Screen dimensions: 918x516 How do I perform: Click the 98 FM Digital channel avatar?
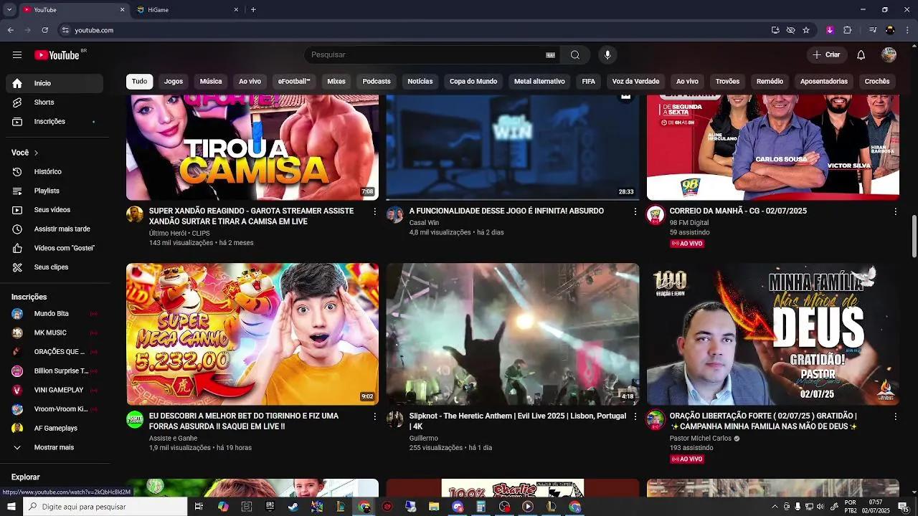pos(656,214)
